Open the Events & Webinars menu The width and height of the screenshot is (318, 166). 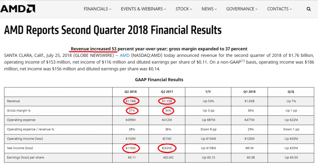pyautogui.click(x=143, y=9)
